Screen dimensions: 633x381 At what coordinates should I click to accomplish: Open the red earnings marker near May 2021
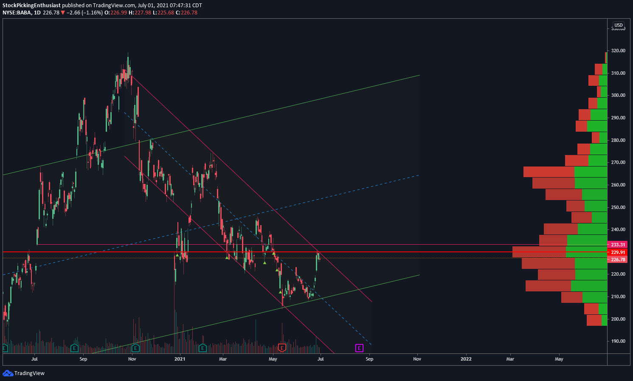point(282,348)
